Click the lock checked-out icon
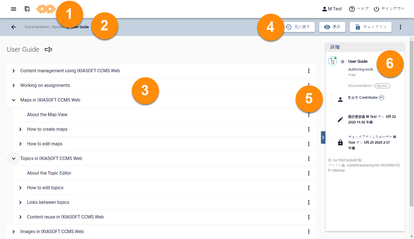The height and width of the screenshot is (239, 414). (340, 142)
